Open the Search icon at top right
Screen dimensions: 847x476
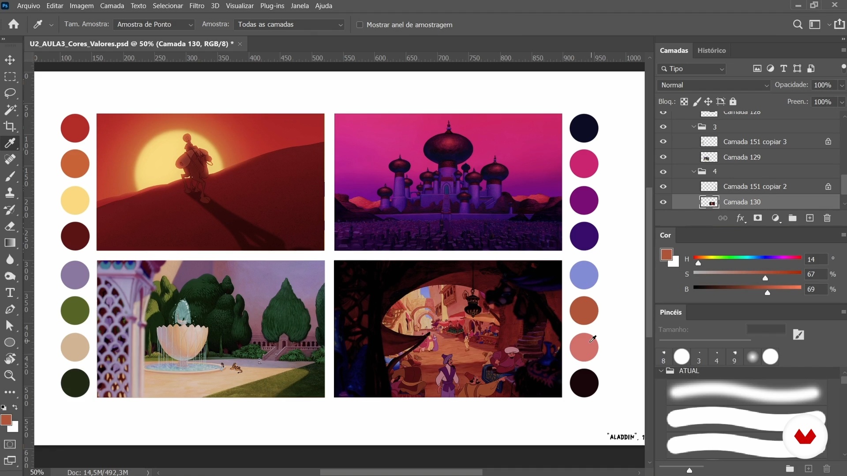[x=798, y=25]
